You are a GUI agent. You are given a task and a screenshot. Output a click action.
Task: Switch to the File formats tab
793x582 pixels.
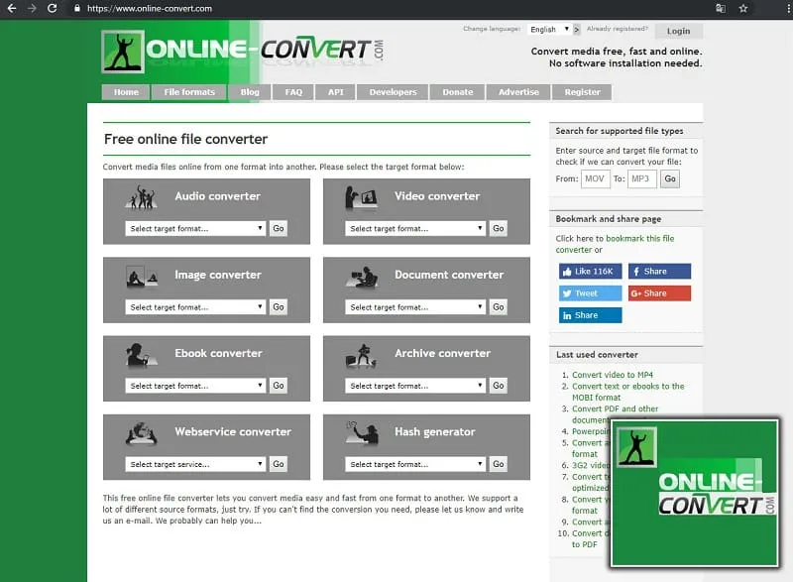(189, 92)
